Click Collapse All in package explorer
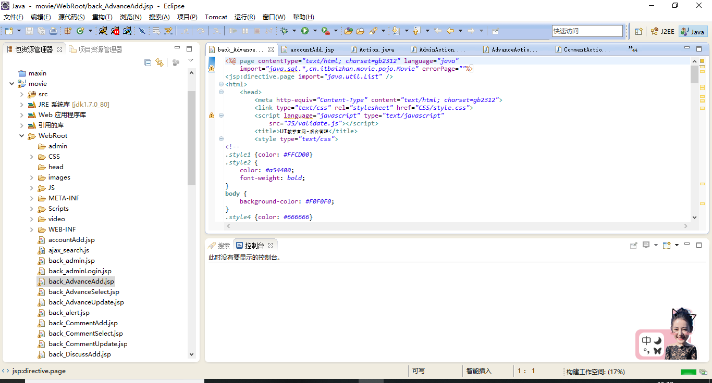The height and width of the screenshot is (383, 712). coord(148,63)
